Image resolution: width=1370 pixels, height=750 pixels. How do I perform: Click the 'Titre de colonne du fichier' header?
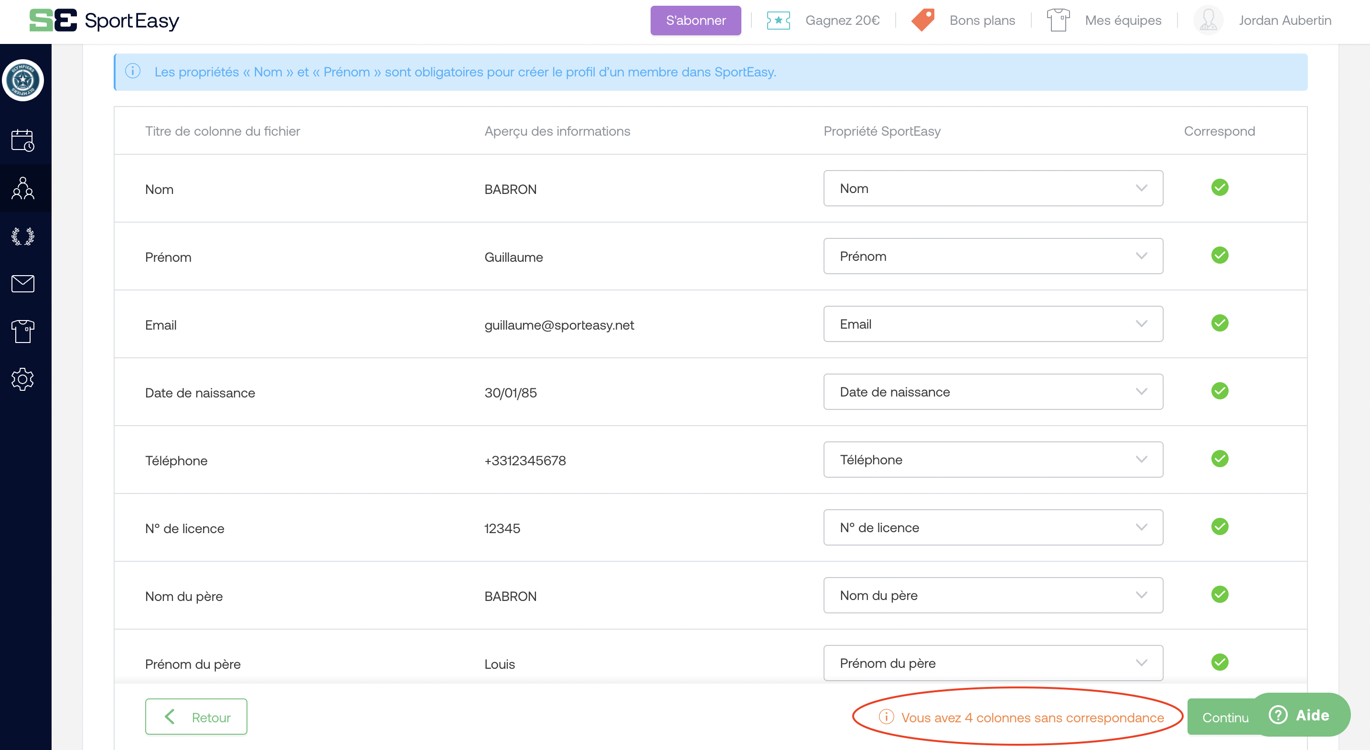tap(223, 131)
